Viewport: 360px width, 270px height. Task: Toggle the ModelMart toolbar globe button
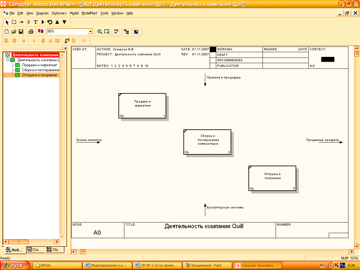[x=136, y=32]
